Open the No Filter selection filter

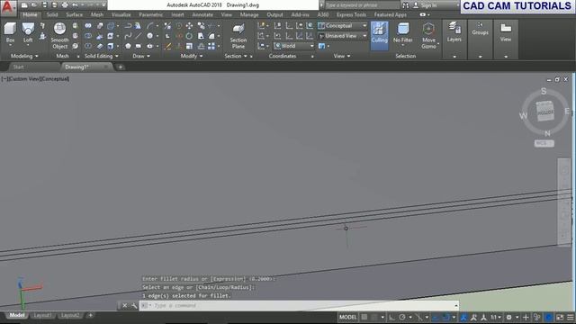tap(402, 33)
